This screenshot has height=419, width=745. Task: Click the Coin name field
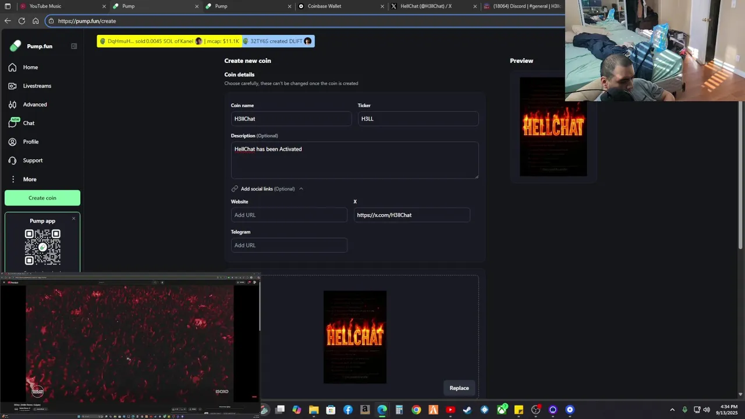pyautogui.click(x=291, y=119)
